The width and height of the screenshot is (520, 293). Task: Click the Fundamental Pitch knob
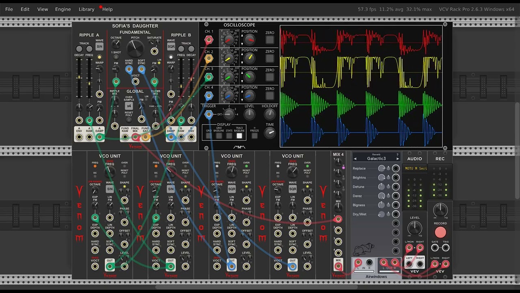135,49
